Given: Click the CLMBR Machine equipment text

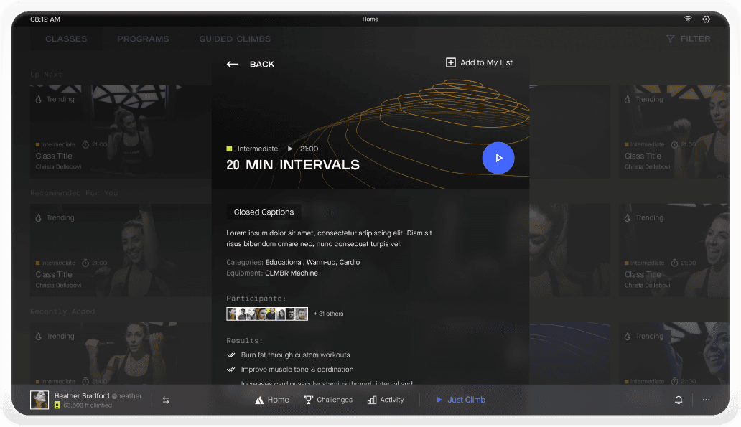Looking at the screenshot, I should pos(292,273).
